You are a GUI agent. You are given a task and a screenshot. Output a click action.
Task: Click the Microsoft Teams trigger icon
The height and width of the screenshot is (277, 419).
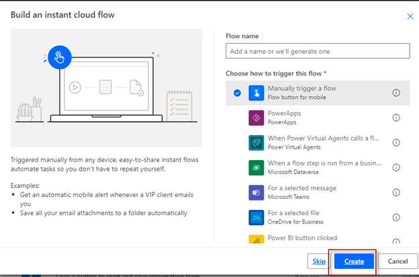tap(256, 192)
